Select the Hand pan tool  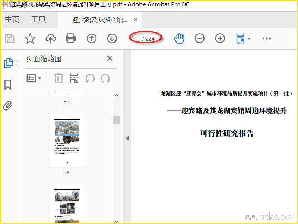(x=179, y=38)
